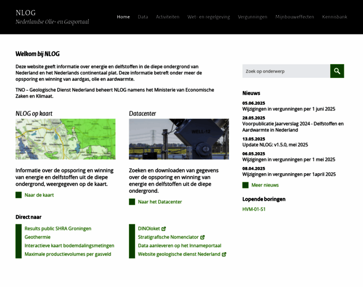Open news Wijzigingen in vergunningen per 1april 2025
The width and height of the screenshot is (363, 287).
tap(289, 174)
